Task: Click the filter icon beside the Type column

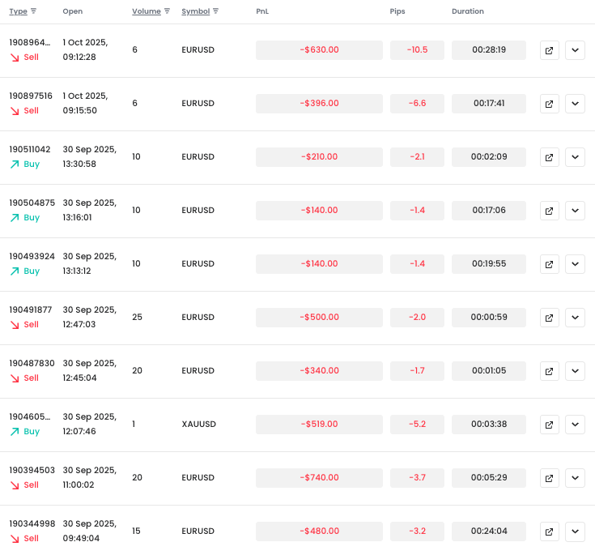Action: click(x=33, y=12)
